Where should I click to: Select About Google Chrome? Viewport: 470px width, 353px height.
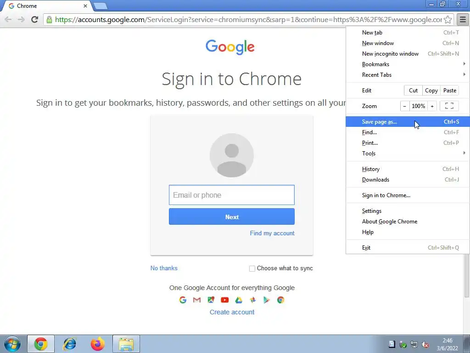tap(408, 222)
